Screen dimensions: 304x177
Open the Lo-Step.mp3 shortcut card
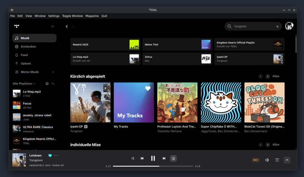point(105,59)
